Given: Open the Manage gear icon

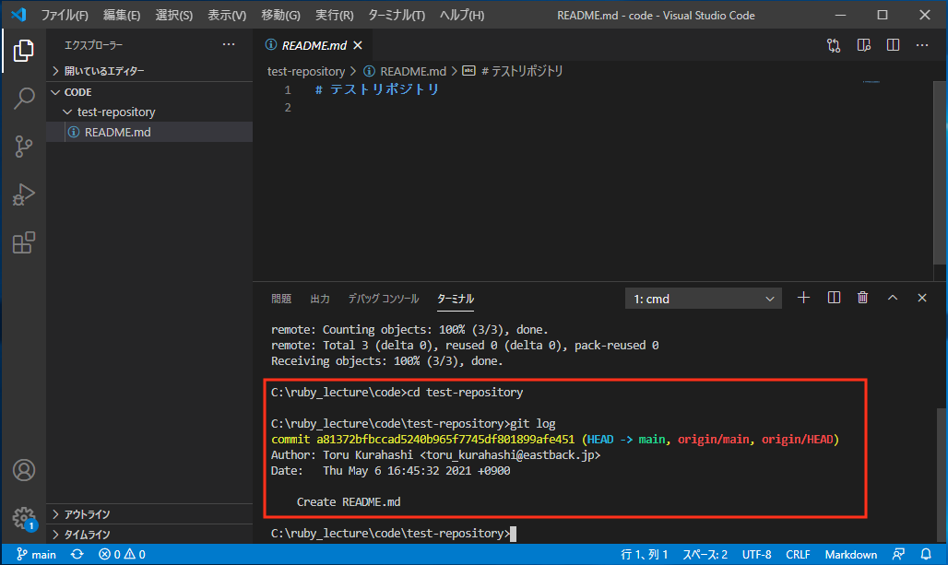Looking at the screenshot, I should click(24, 518).
